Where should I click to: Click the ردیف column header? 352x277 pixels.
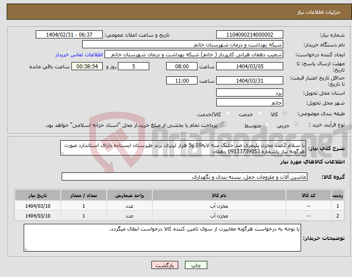coord(338,195)
